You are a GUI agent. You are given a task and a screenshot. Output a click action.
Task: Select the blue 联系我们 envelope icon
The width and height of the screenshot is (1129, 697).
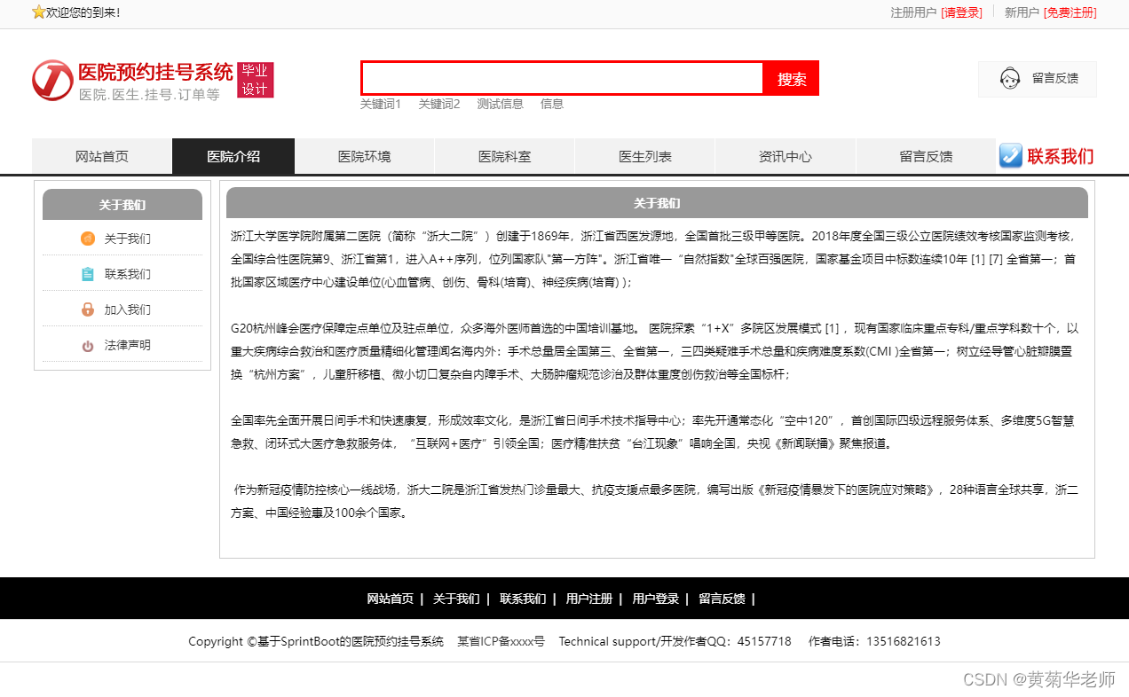[x=1010, y=156]
